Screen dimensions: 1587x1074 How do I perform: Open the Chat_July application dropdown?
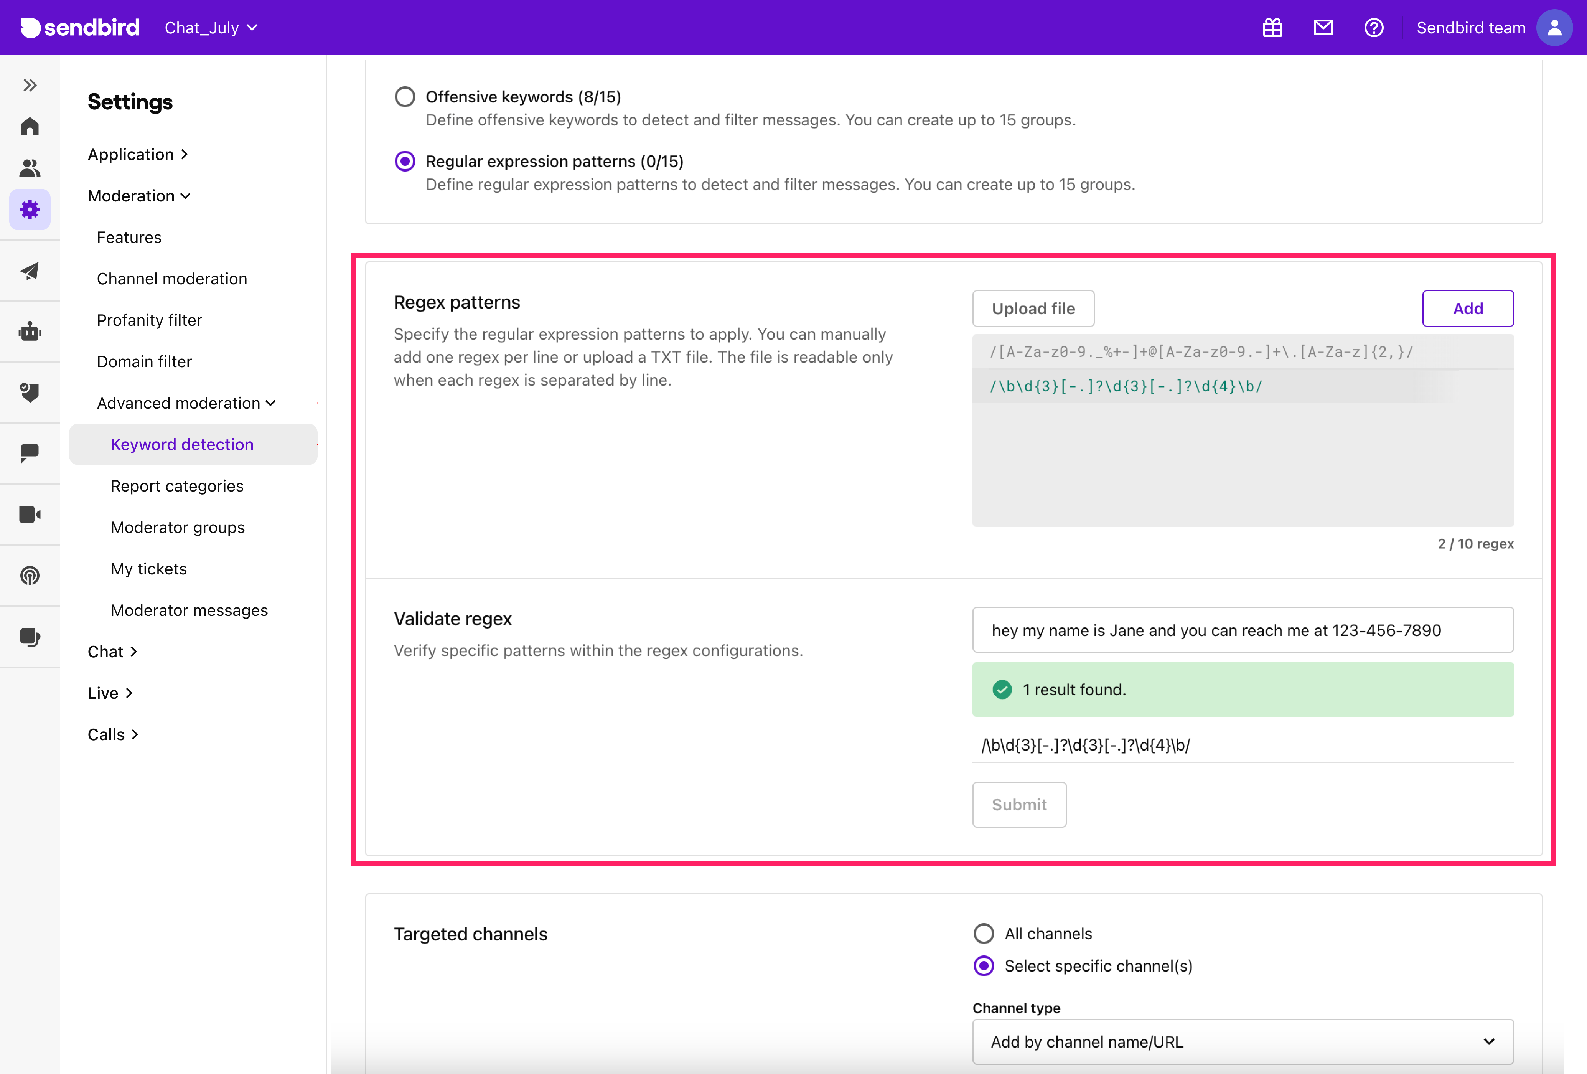211,27
